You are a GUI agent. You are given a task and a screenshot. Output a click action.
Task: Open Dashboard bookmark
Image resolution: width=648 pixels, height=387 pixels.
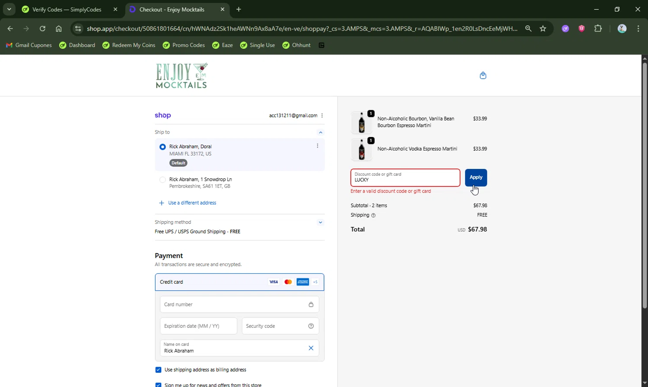pyautogui.click(x=77, y=45)
